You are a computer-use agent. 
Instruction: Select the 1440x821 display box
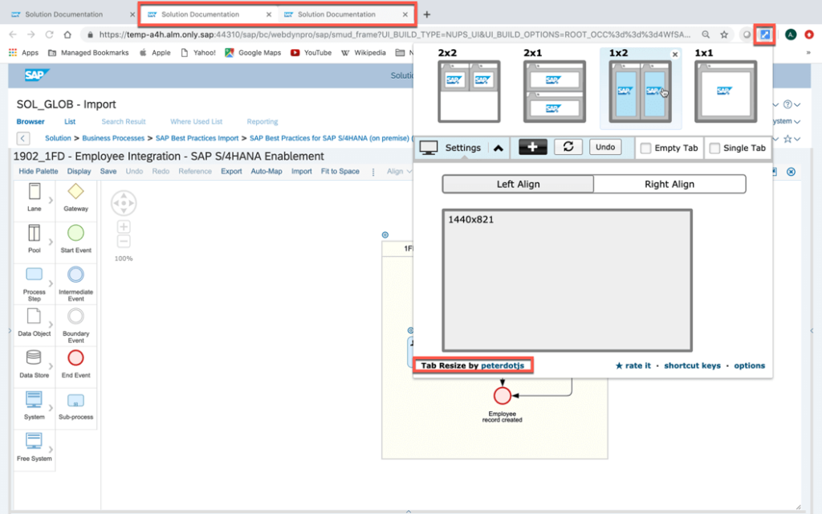tap(568, 280)
